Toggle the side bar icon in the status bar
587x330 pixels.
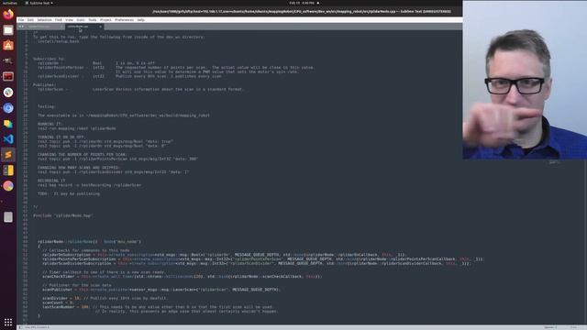tap(20, 327)
